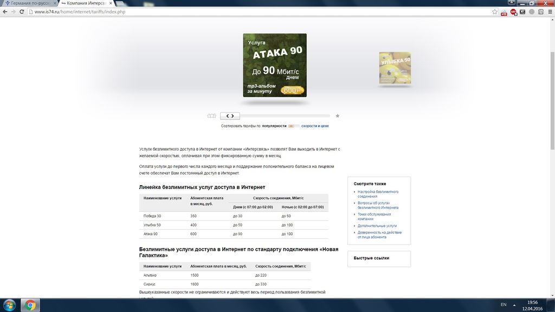
Task: Click the Атака 90 table row name
Action: point(151,234)
